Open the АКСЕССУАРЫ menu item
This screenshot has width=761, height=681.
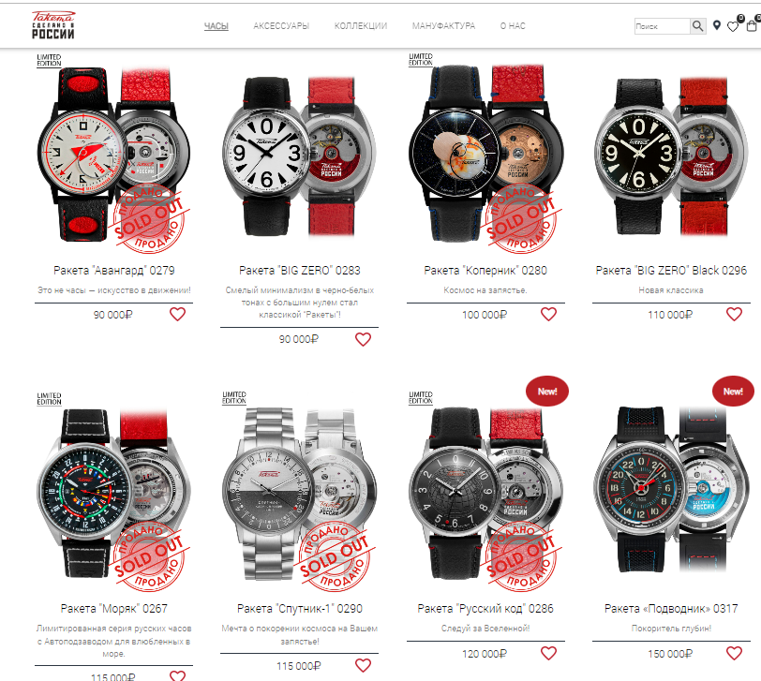281,25
